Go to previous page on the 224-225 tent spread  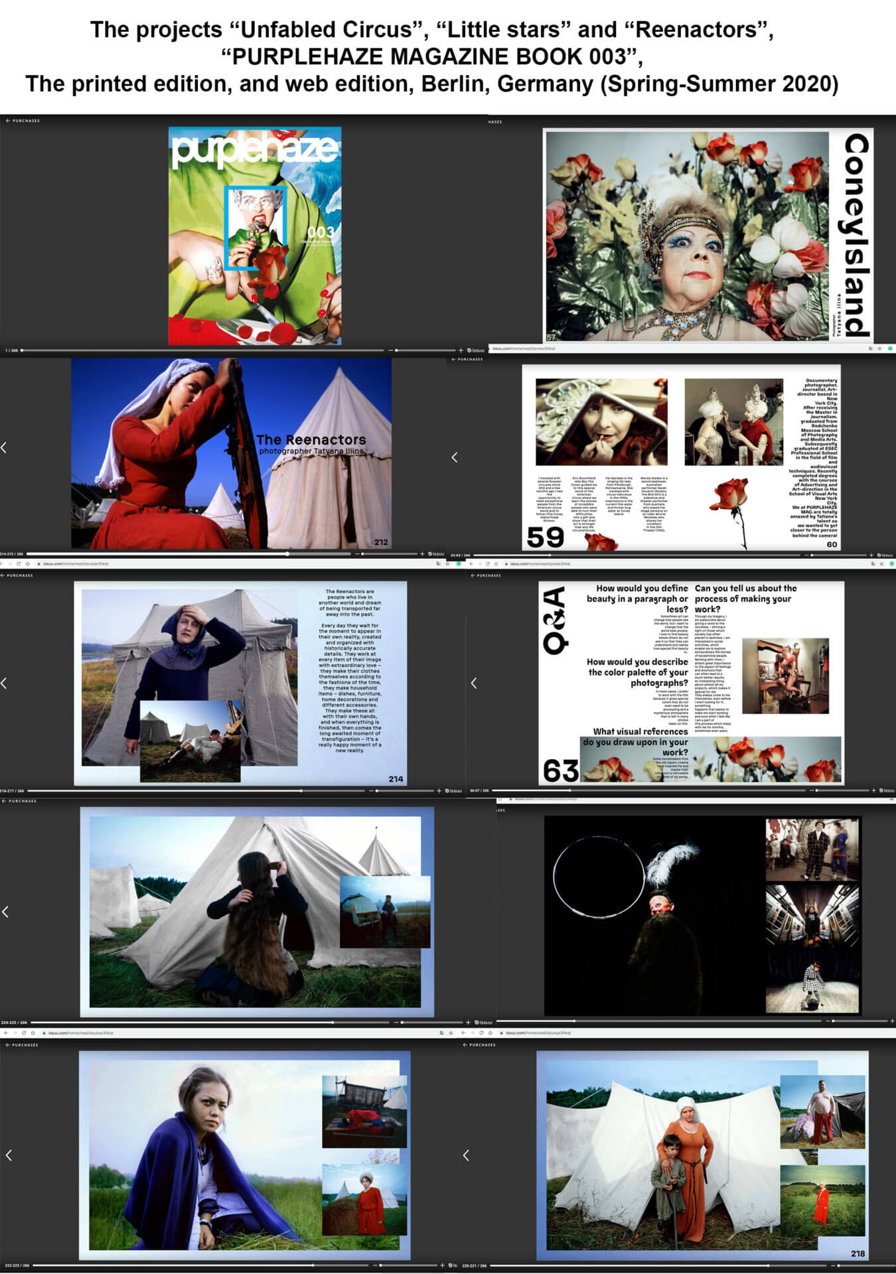click(5, 912)
